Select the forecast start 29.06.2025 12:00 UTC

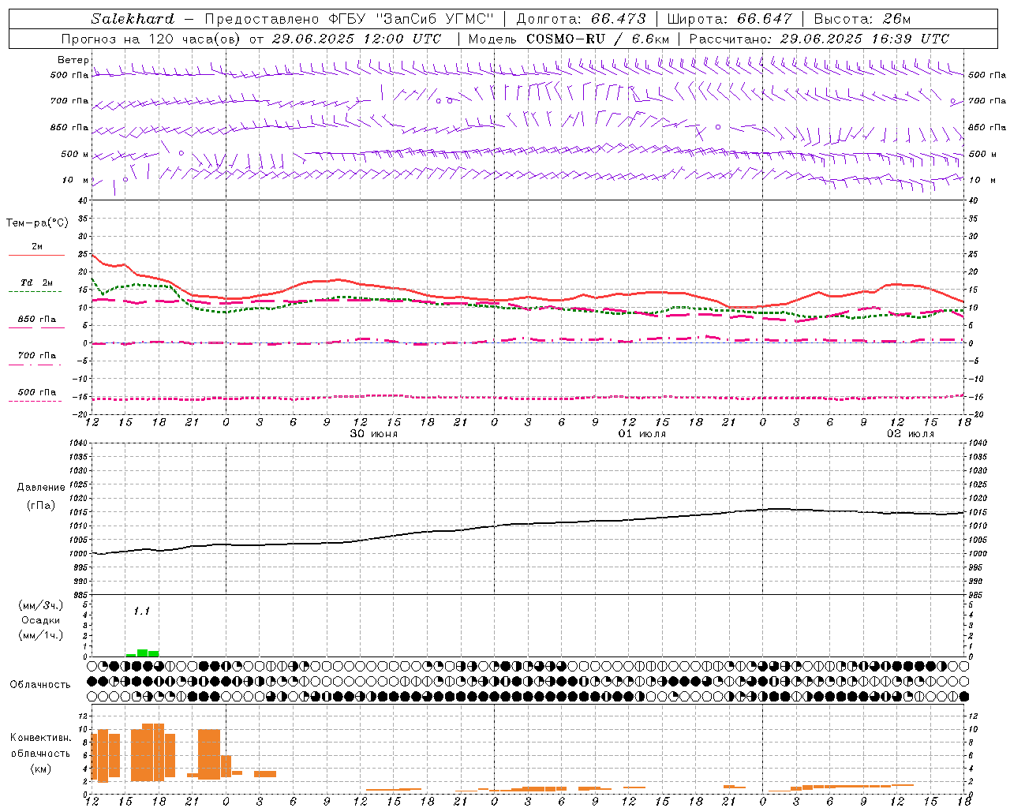click(356, 39)
